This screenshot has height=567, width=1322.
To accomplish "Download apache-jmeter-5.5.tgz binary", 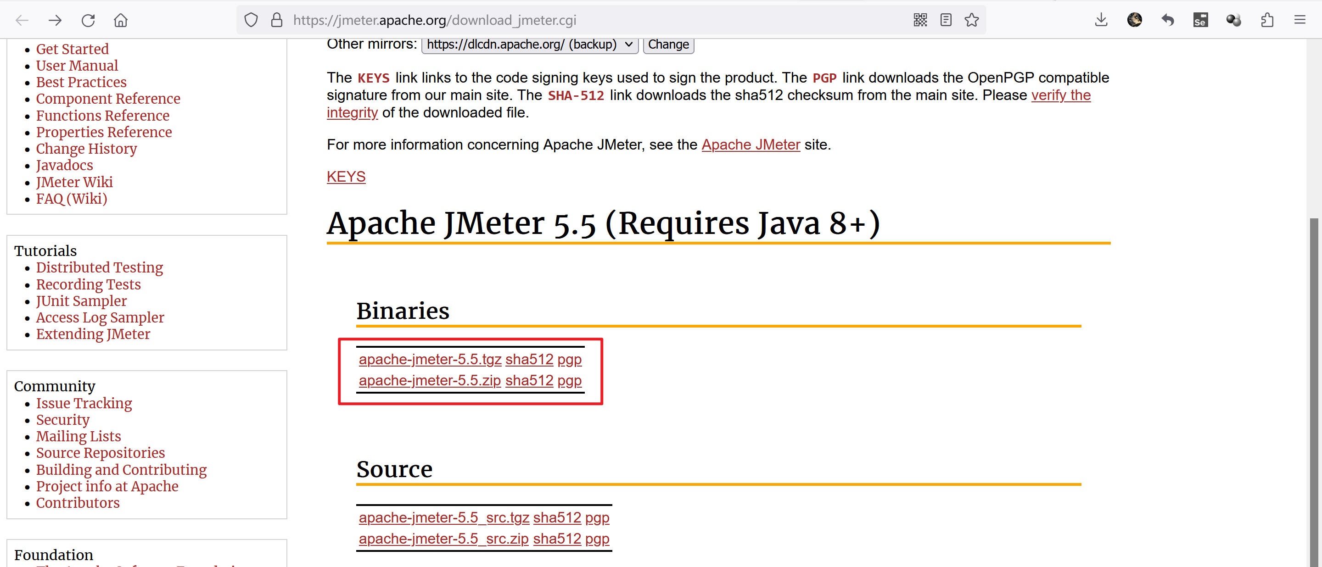I will point(430,359).
